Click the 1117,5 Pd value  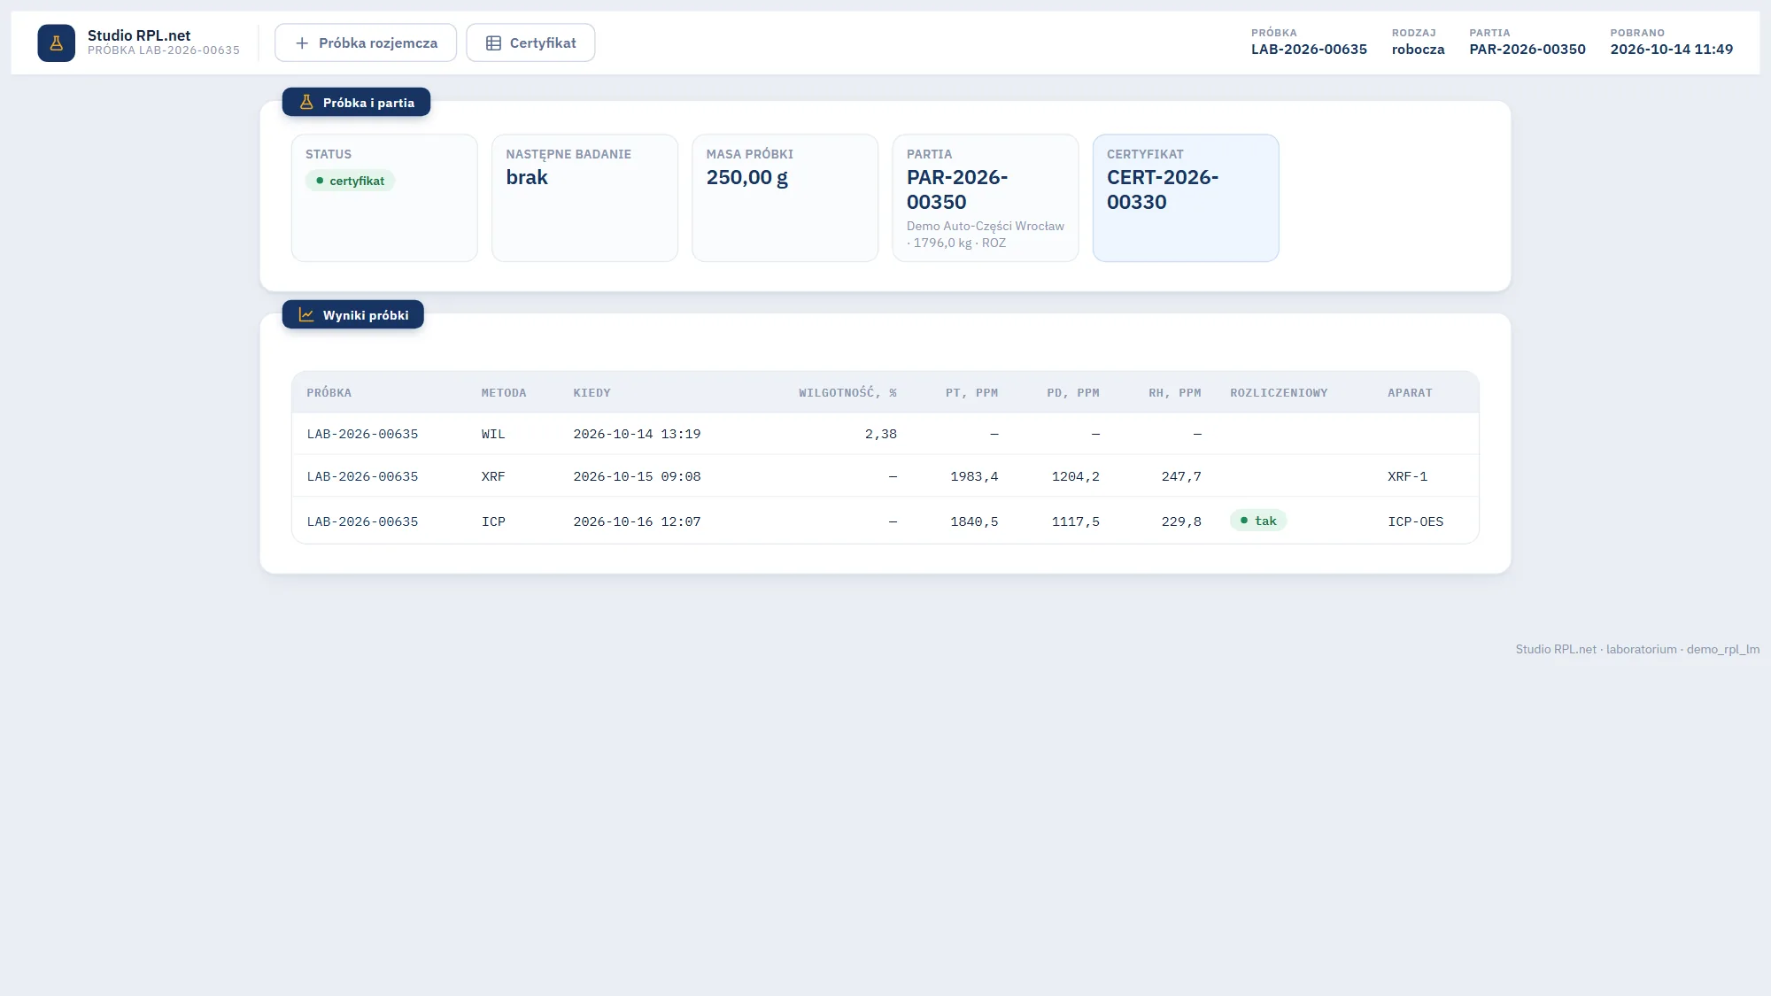[1075, 521]
